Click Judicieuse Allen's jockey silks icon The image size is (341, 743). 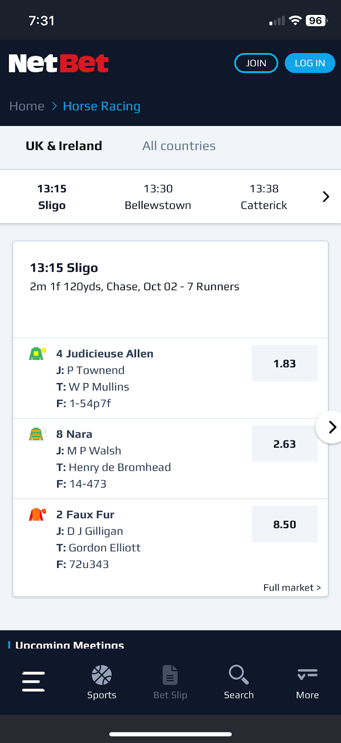tap(37, 353)
